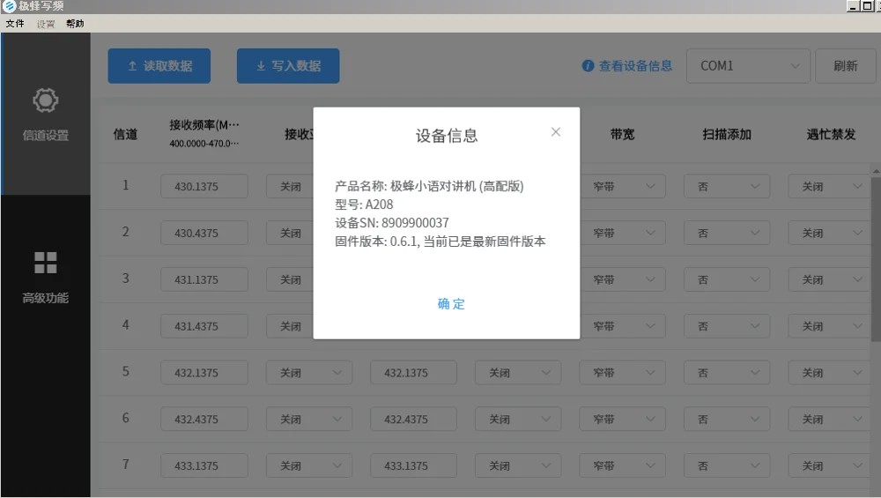
Task: Open channel 6 scan add 否 dropdown
Action: pos(727,420)
